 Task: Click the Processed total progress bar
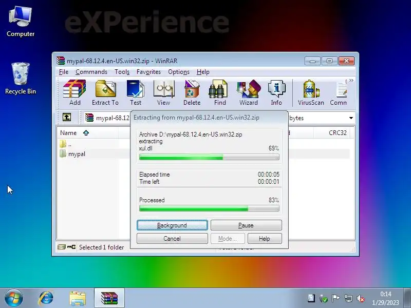coord(209,208)
